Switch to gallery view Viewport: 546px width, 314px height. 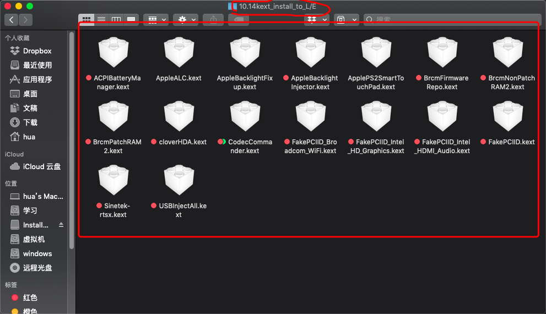pos(131,19)
